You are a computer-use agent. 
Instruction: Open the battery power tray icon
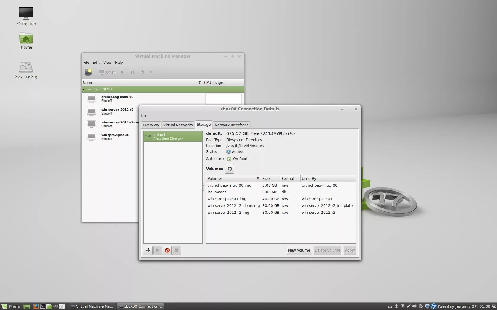pyautogui.click(x=421, y=306)
